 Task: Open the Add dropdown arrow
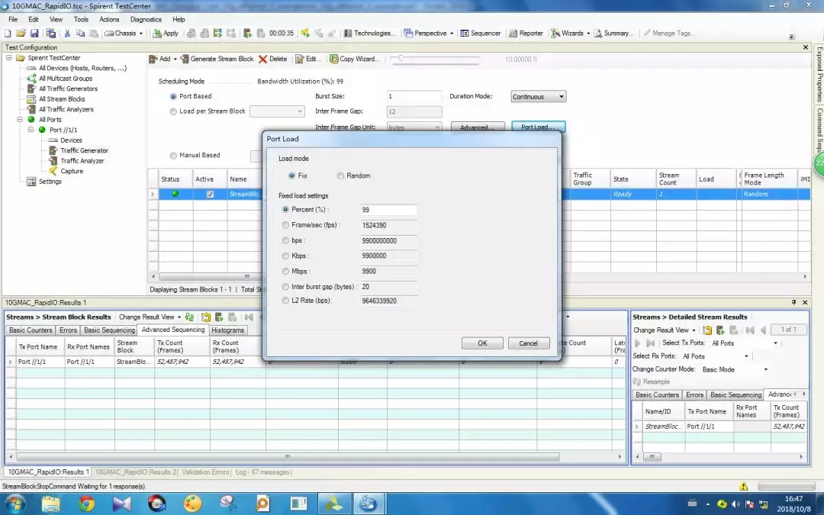[x=175, y=59]
